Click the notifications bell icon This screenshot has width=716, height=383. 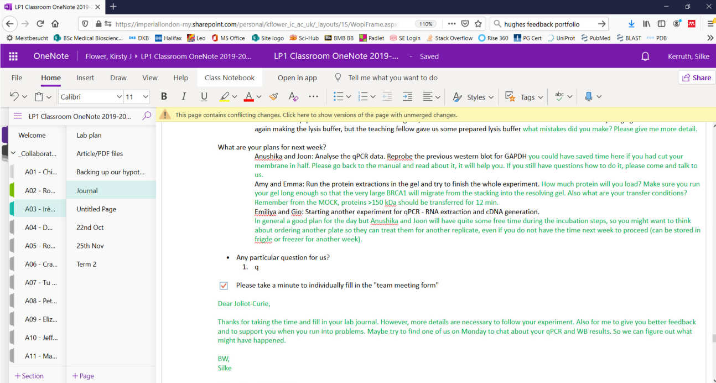coord(645,56)
